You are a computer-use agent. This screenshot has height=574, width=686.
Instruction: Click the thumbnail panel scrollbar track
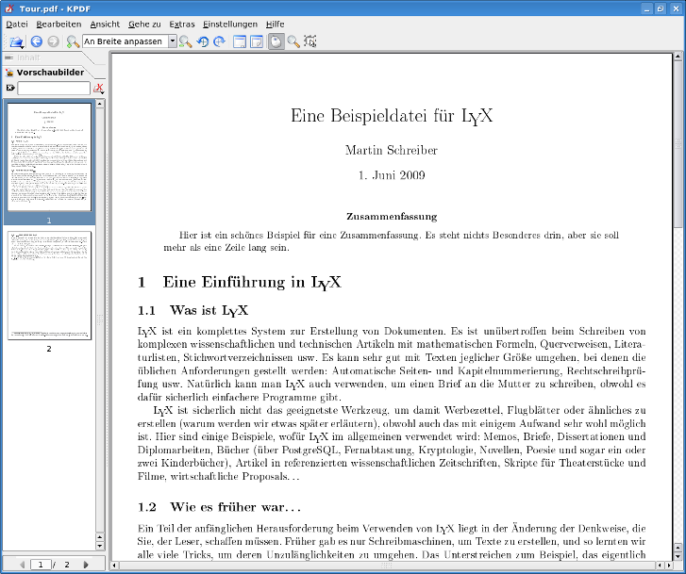[100, 321]
